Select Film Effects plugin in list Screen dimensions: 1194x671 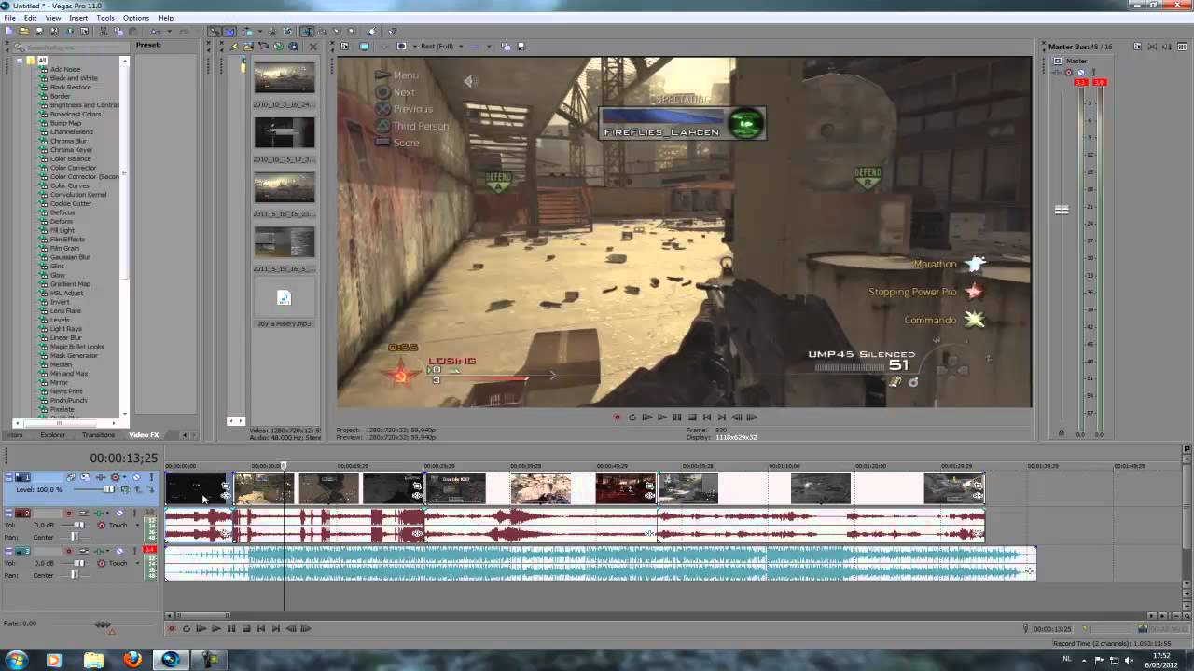[x=67, y=240]
